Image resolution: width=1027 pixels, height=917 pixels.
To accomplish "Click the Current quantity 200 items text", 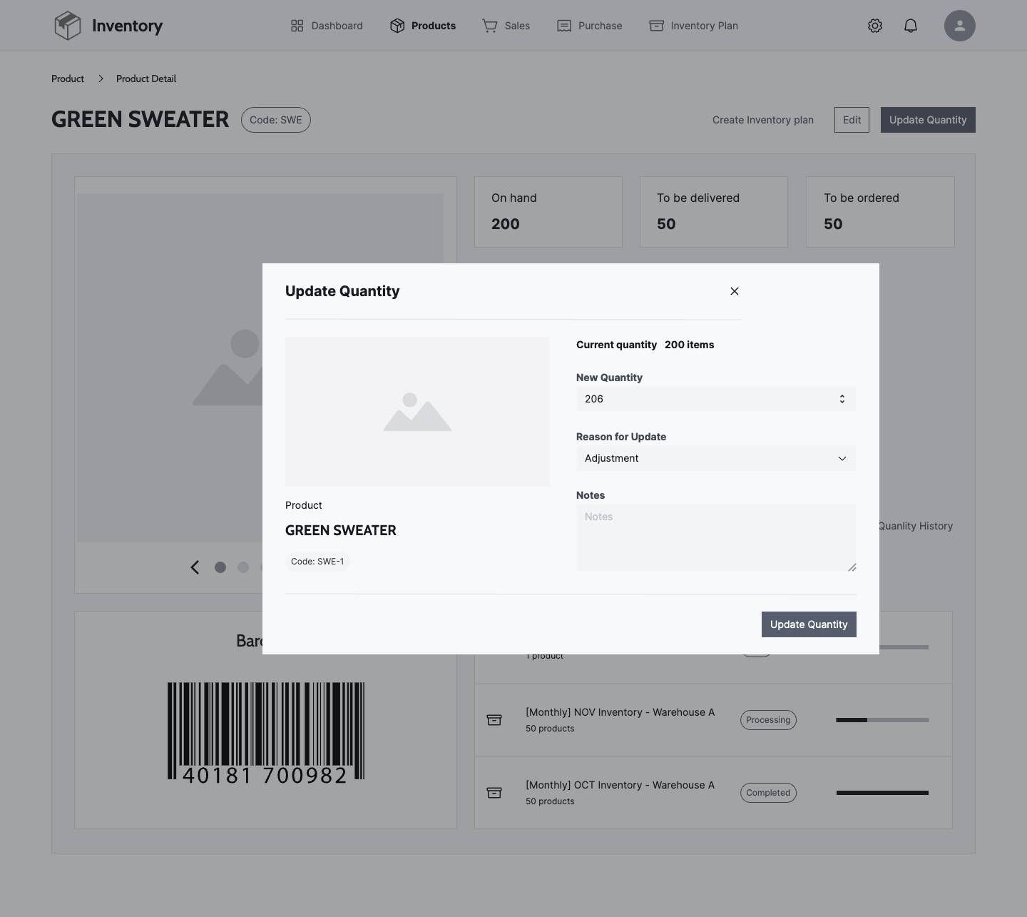I will coord(645,345).
